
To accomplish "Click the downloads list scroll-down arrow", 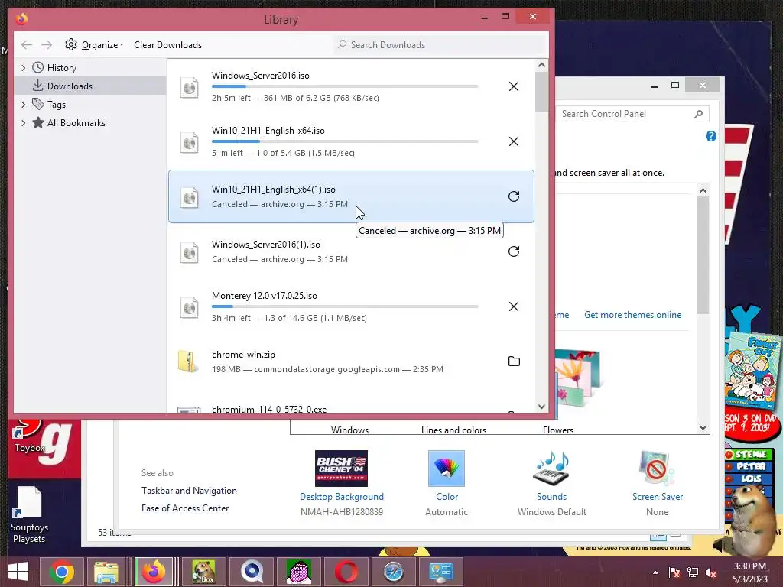I will tap(542, 407).
